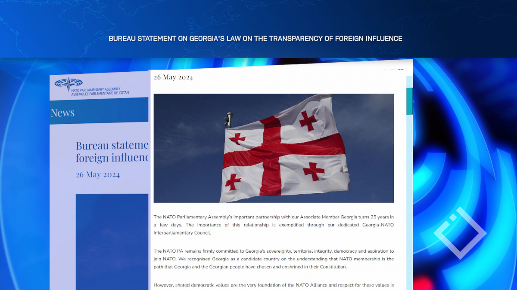Open the 'Bureau statement' headline on left page
This screenshot has width=517, height=290.
[x=112, y=151]
